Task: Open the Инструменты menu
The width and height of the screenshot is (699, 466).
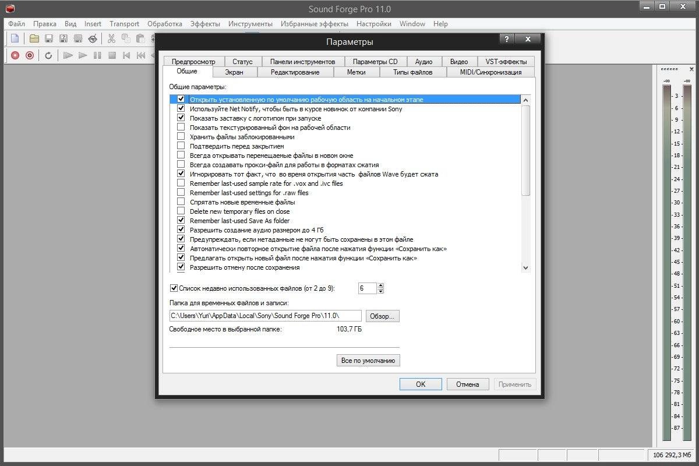Action: [250, 24]
